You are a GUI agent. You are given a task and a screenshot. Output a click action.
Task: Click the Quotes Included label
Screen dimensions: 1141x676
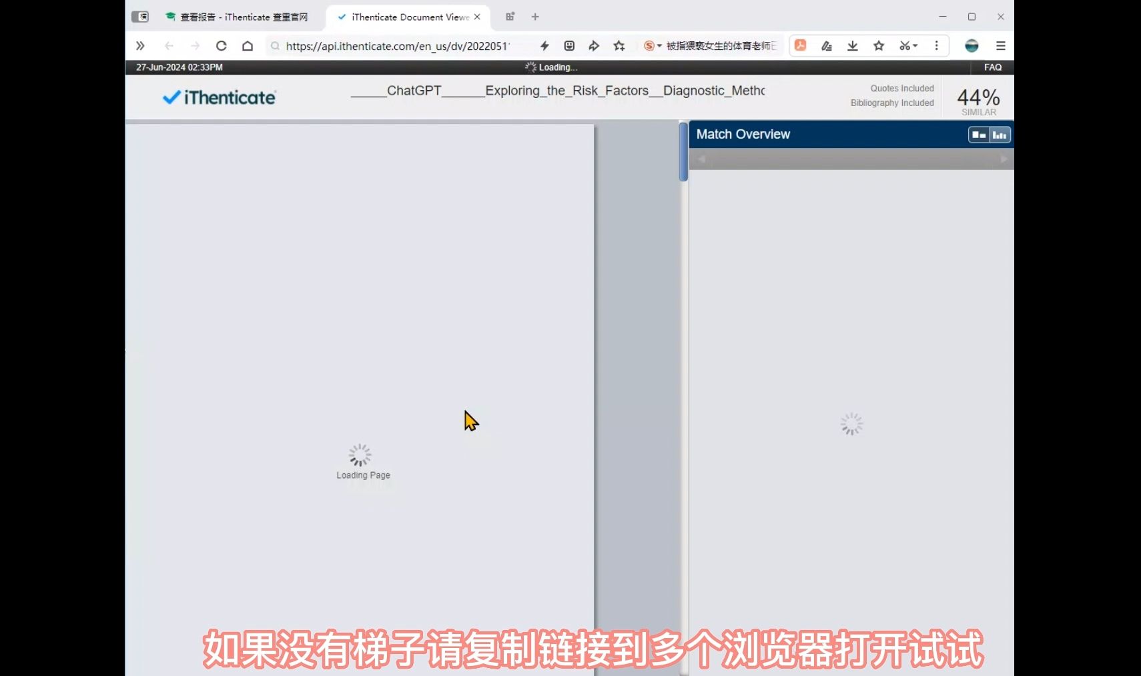(902, 88)
